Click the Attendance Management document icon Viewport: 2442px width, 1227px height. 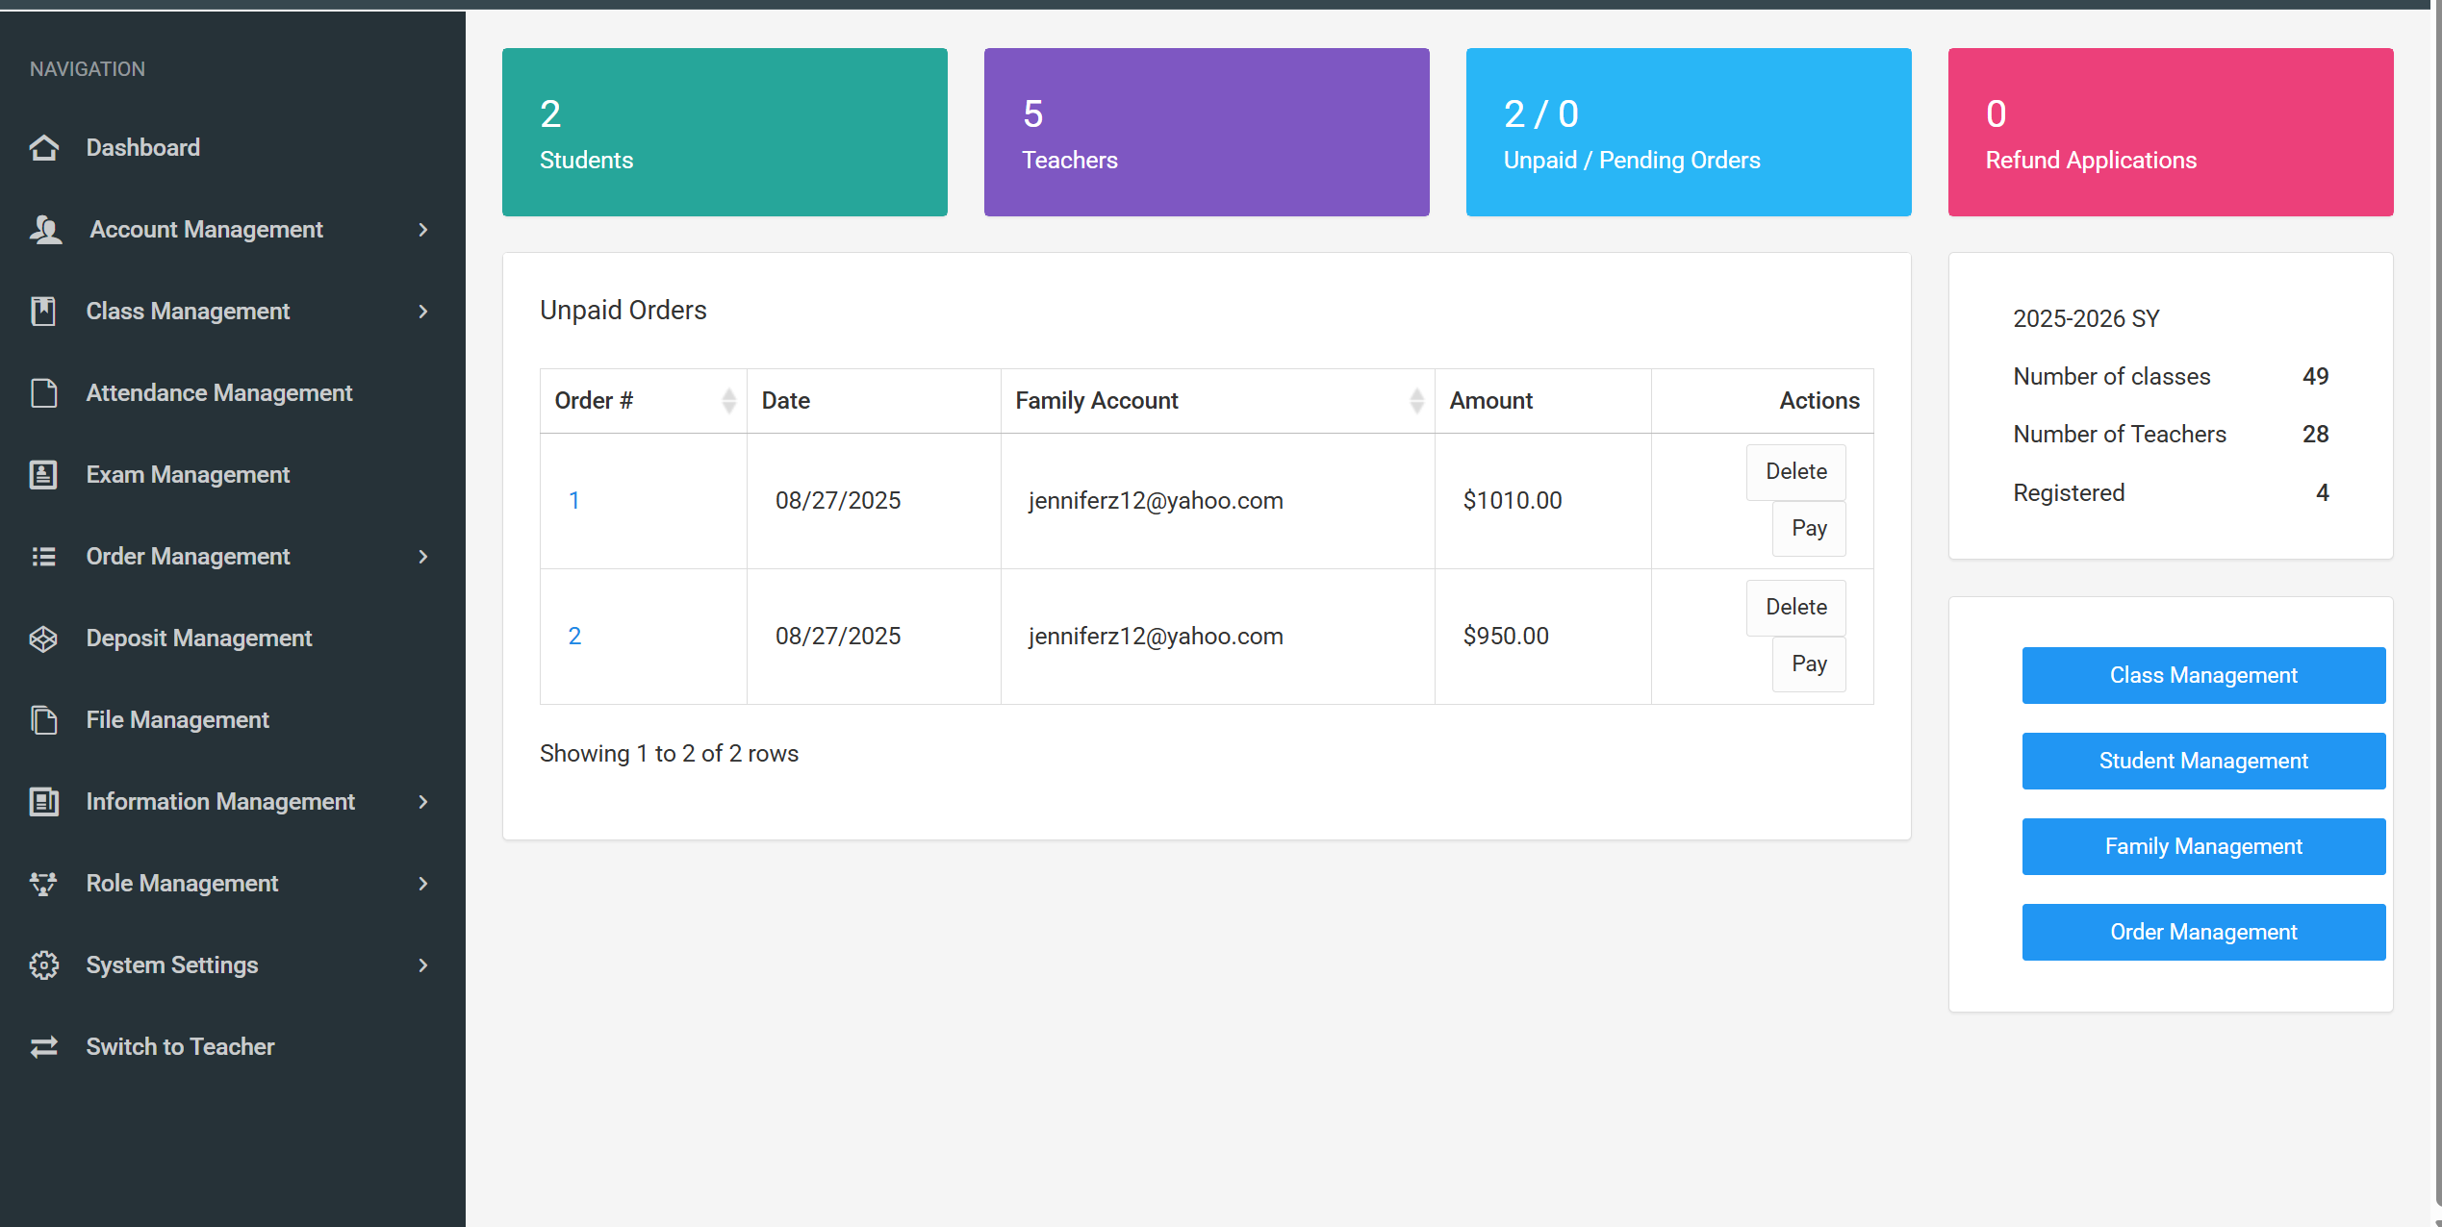(44, 393)
